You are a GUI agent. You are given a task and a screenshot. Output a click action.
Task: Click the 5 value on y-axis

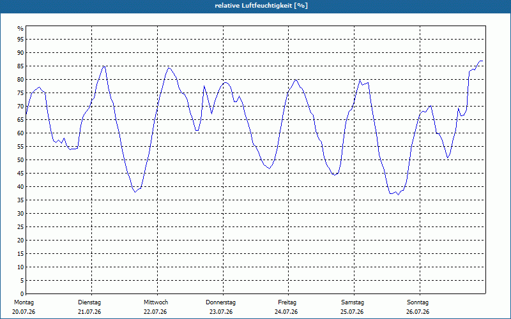point(22,281)
